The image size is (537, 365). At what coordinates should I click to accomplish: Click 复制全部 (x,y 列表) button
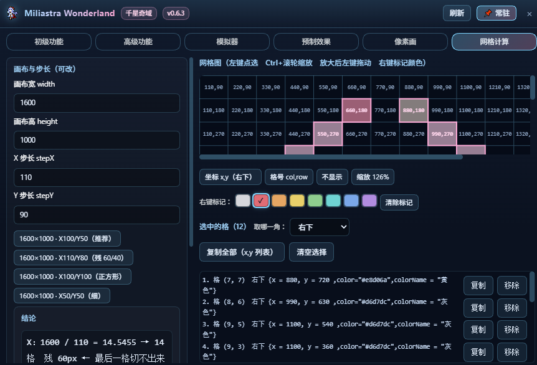pyautogui.click(x=242, y=252)
